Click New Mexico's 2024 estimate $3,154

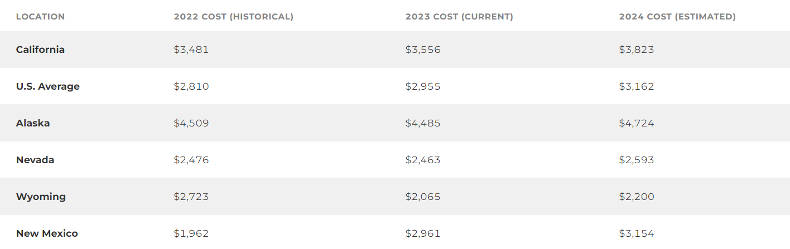[x=637, y=233]
